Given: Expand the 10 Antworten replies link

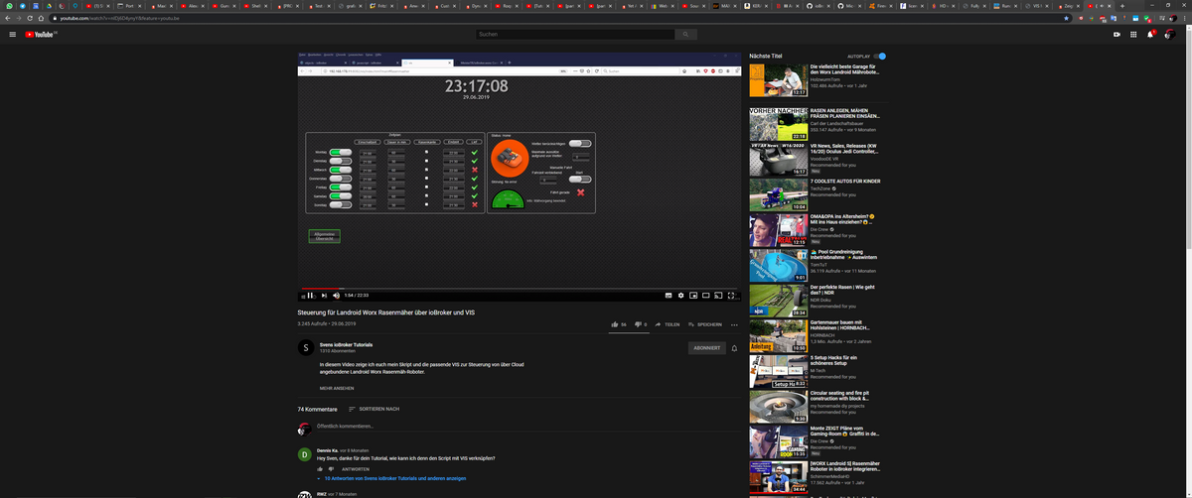Looking at the screenshot, I should pyautogui.click(x=394, y=478).
